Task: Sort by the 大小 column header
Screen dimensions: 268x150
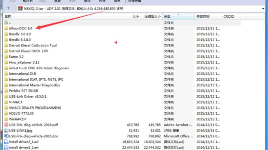Action: click(x=136, y=17)
